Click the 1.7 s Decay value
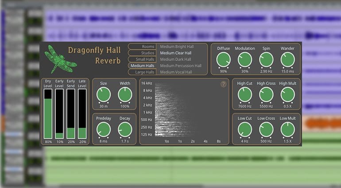 click(125, 141)
